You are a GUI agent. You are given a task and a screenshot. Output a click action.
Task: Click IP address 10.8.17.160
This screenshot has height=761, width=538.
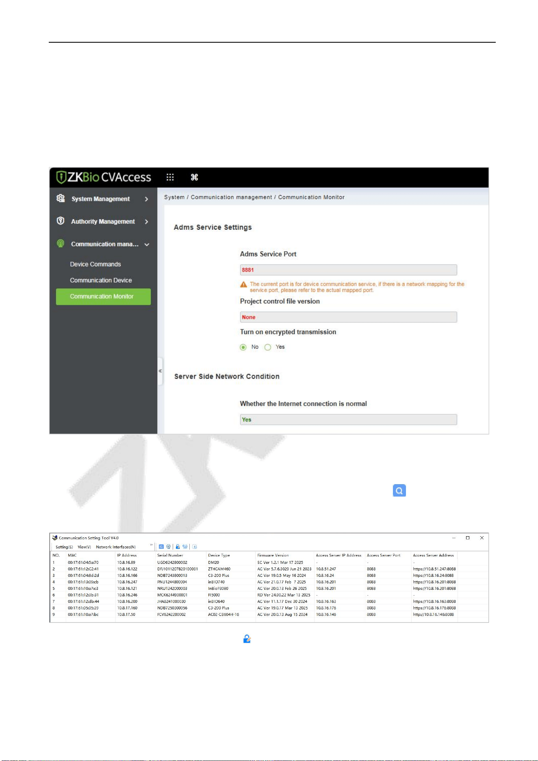(x=127, y=608)
